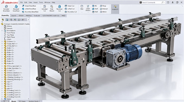This screenshot has height=102, width=184.
Task: Select History in the feature tree
Action: 8,26
